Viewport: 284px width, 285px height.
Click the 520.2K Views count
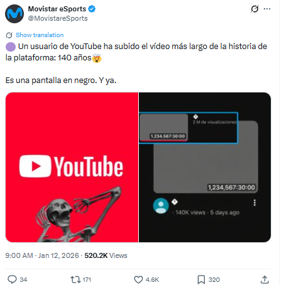[106, 255]
